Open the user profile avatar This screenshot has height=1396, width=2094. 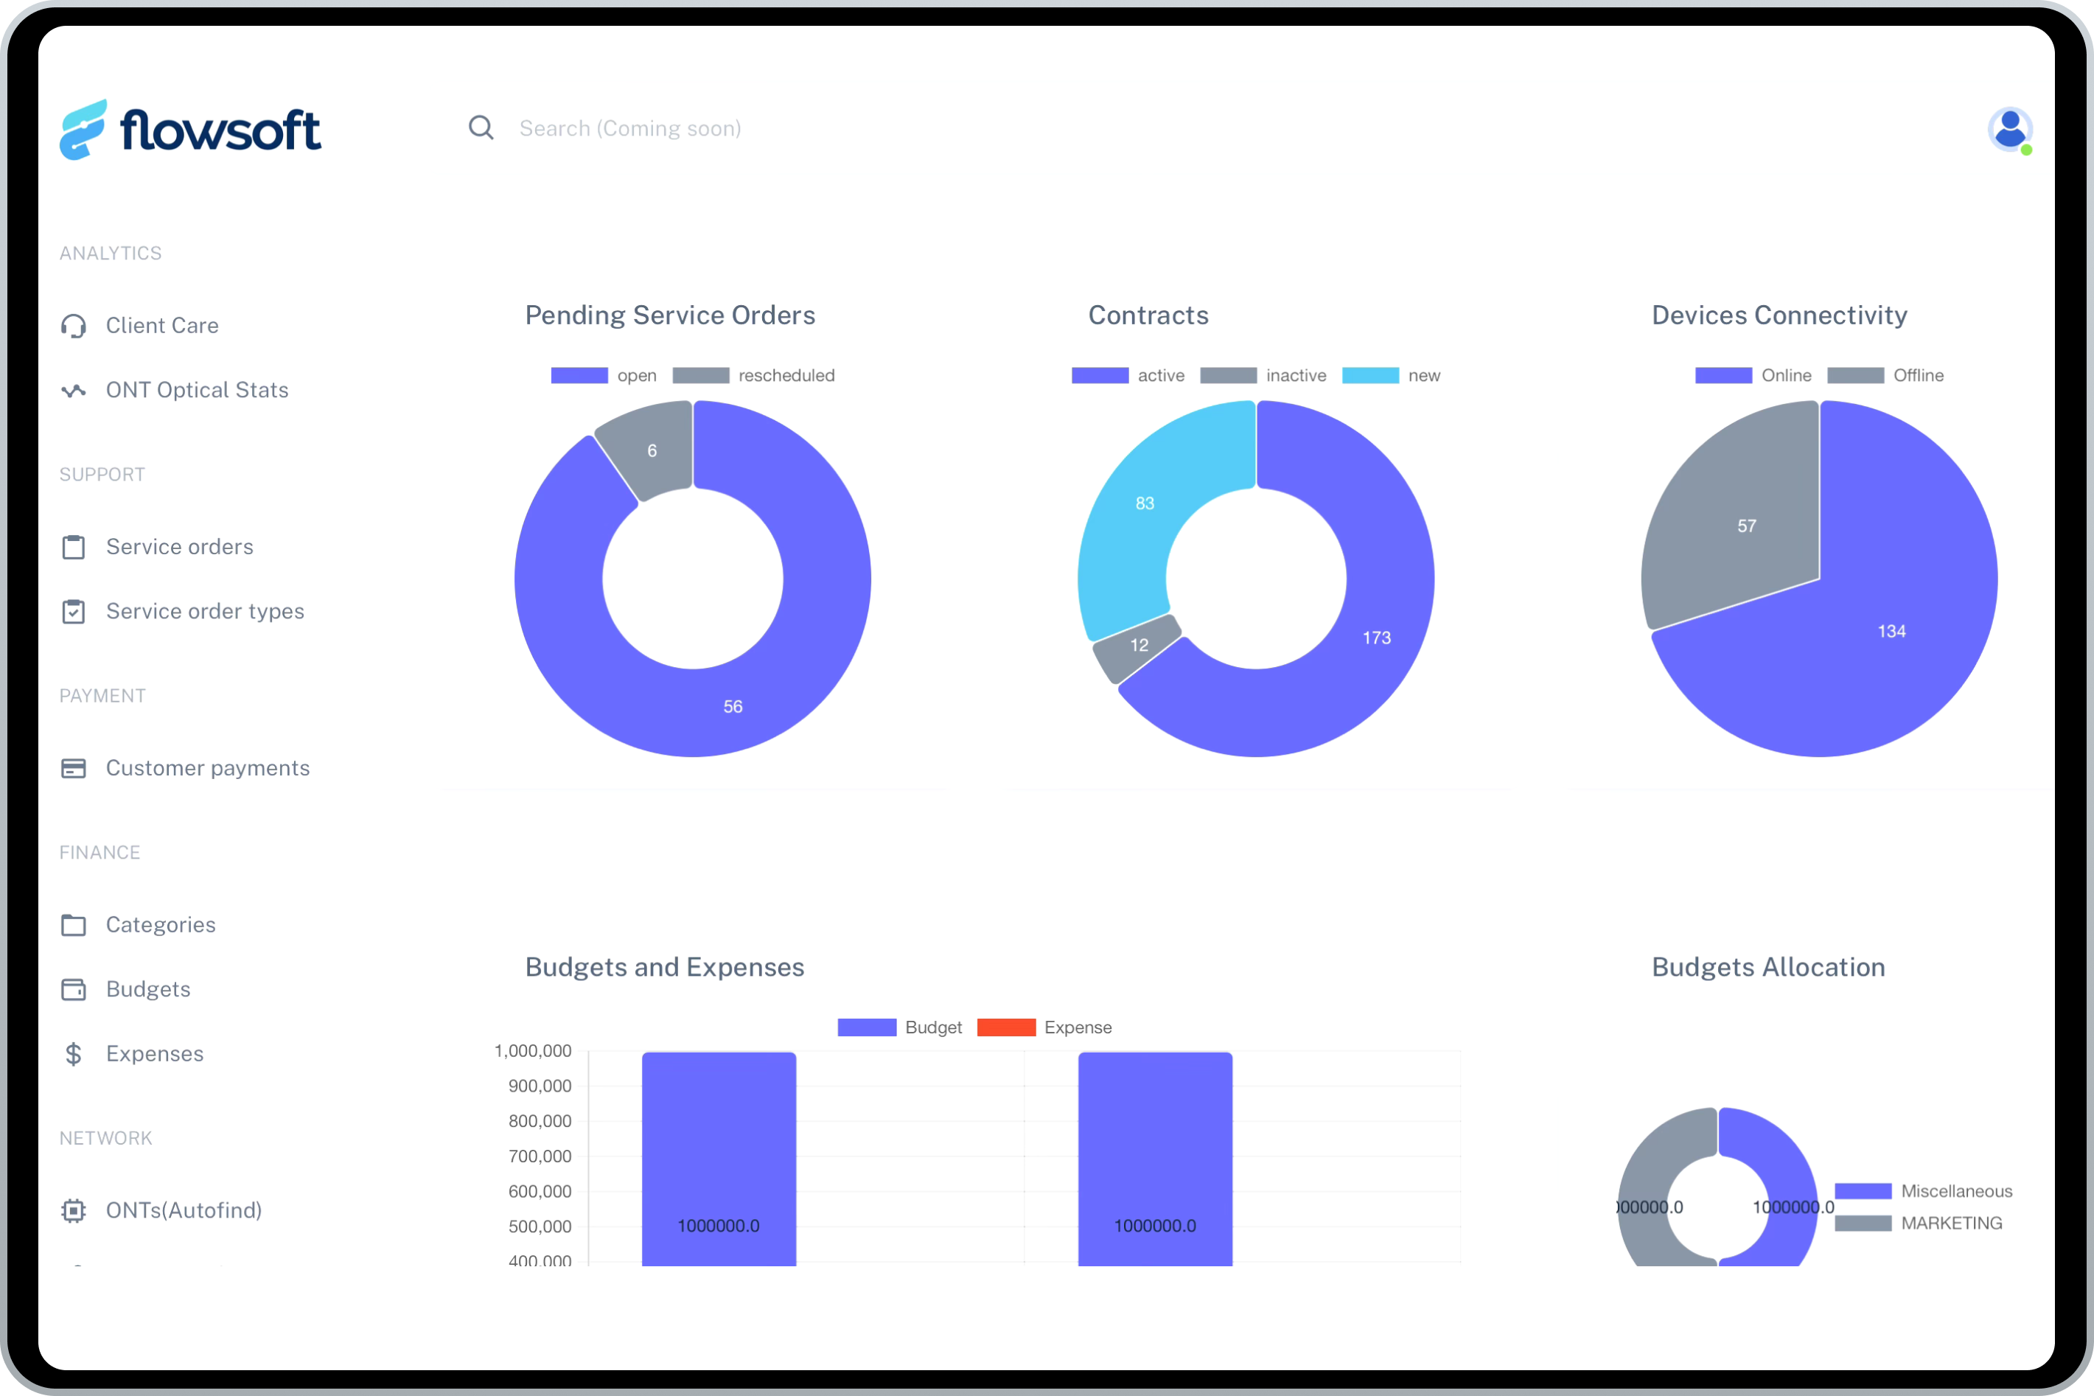(x=2009, y=130)
